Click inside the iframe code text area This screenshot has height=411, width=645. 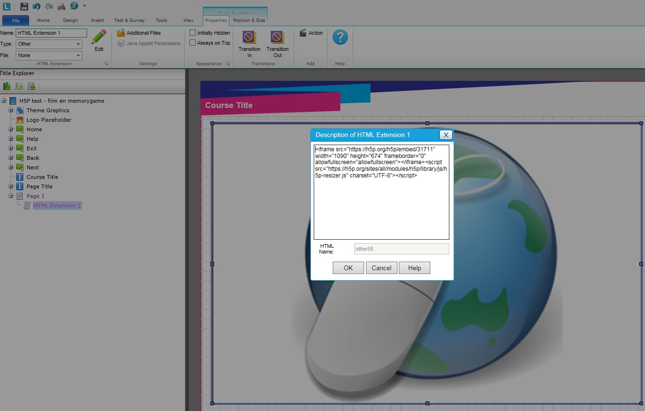(x=381, y=192)
